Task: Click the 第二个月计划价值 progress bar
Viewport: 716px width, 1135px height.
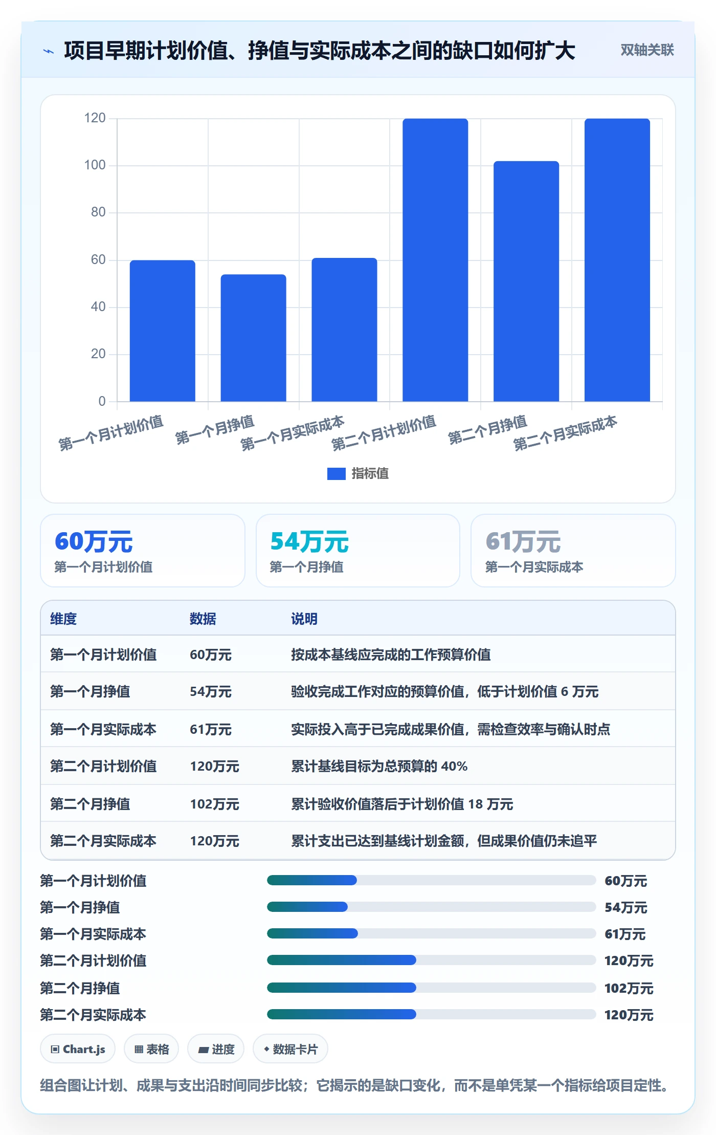Action: click(432, 960)
